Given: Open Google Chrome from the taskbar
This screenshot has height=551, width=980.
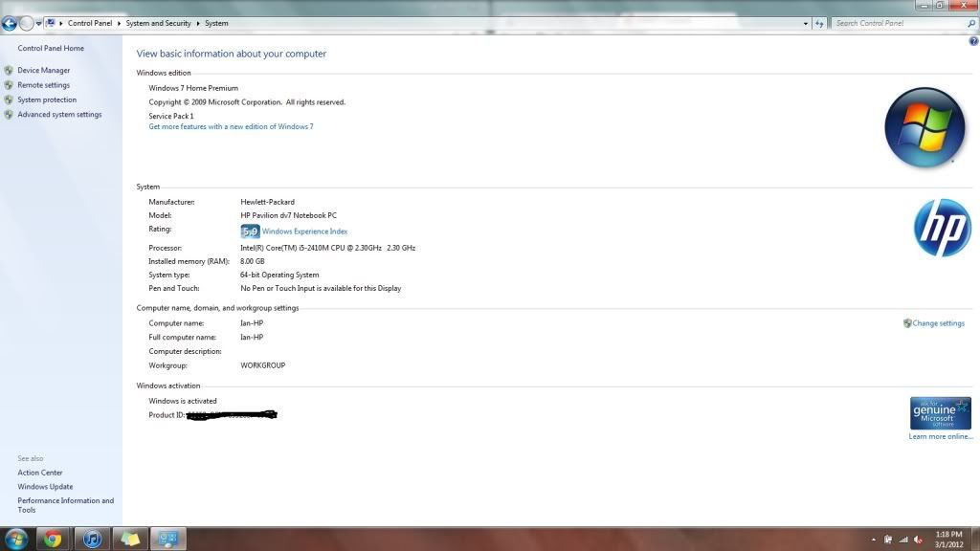Looking at the screenshot, I should coord(53,539).
